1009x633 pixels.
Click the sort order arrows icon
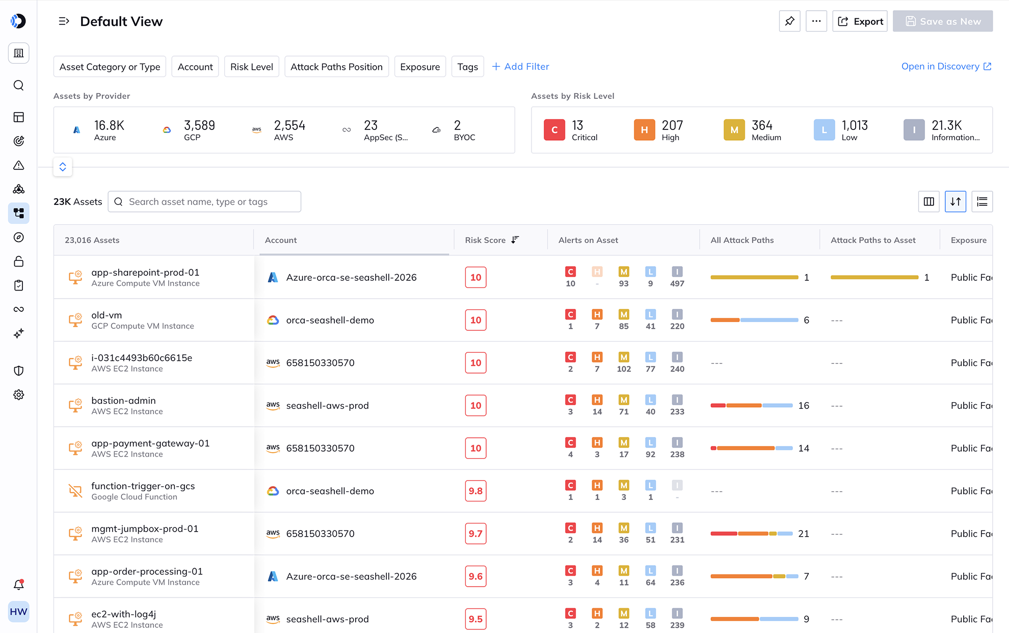click(955, 202)
